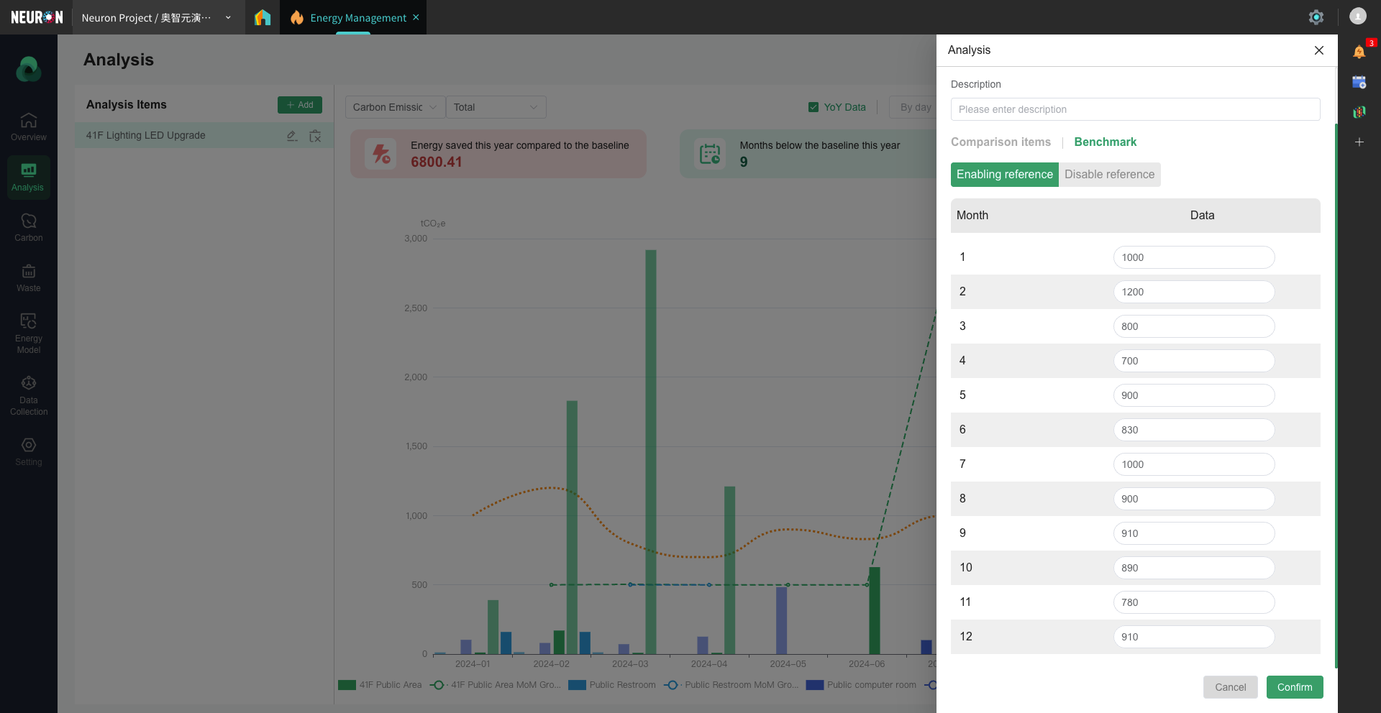
Task: Open Data Collection in sidebar
Action: click(x=29, y=395)
